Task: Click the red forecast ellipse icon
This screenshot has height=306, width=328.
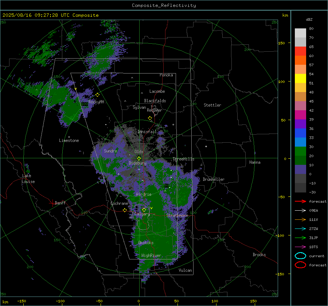Action: (x=300, y=265)
